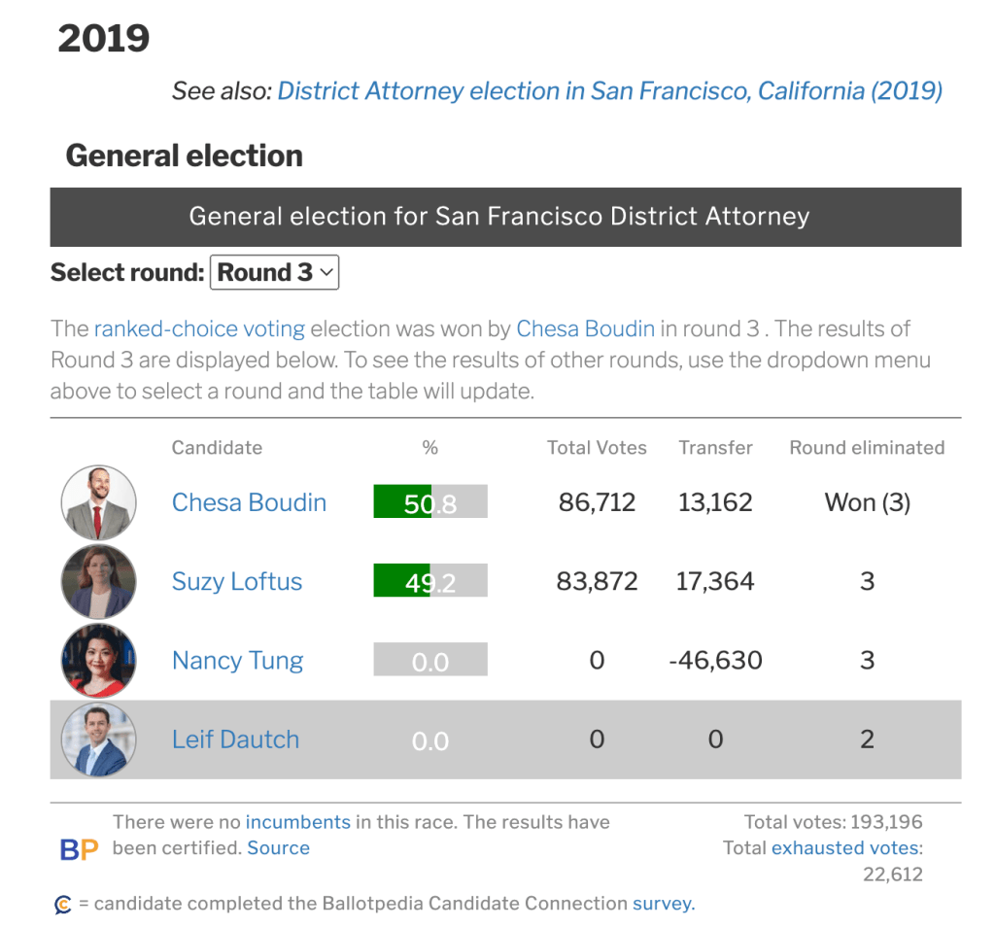Click Suzy Loftus's 49.2 percent bar
This screenshot has height=928, width=995.
(x=430, y=581)
